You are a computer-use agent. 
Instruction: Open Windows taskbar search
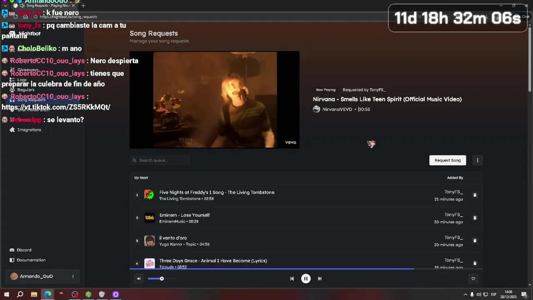click(20, 295)
